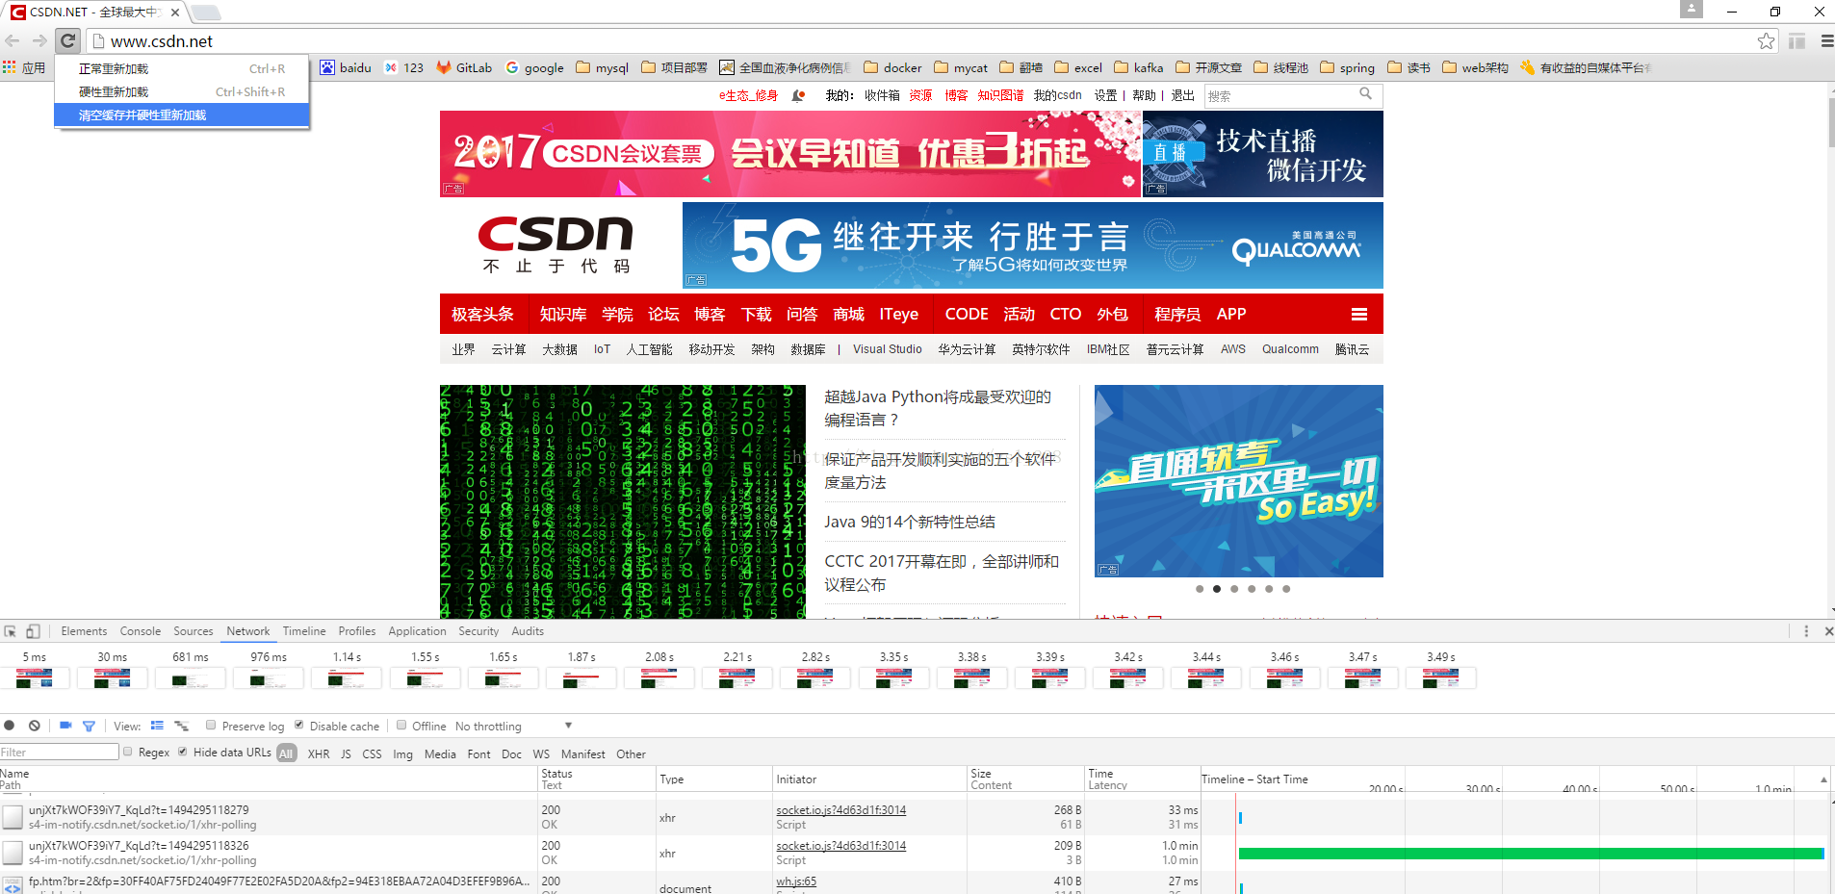
Task: Enable the Preserve log checkbox
Action: click(211, 726)
